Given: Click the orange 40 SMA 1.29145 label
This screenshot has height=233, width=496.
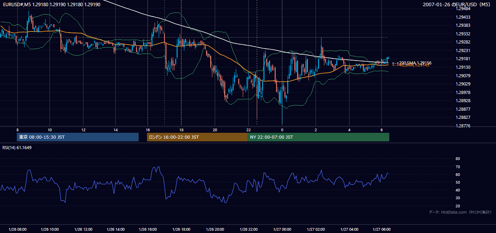Looking at the screenshot, I should (x=411, y=65).
